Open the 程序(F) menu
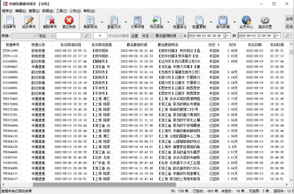Viewport: 294px width, 194px height. coord(7,11)
